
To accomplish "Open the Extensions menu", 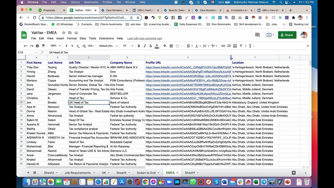I will 106,38.
